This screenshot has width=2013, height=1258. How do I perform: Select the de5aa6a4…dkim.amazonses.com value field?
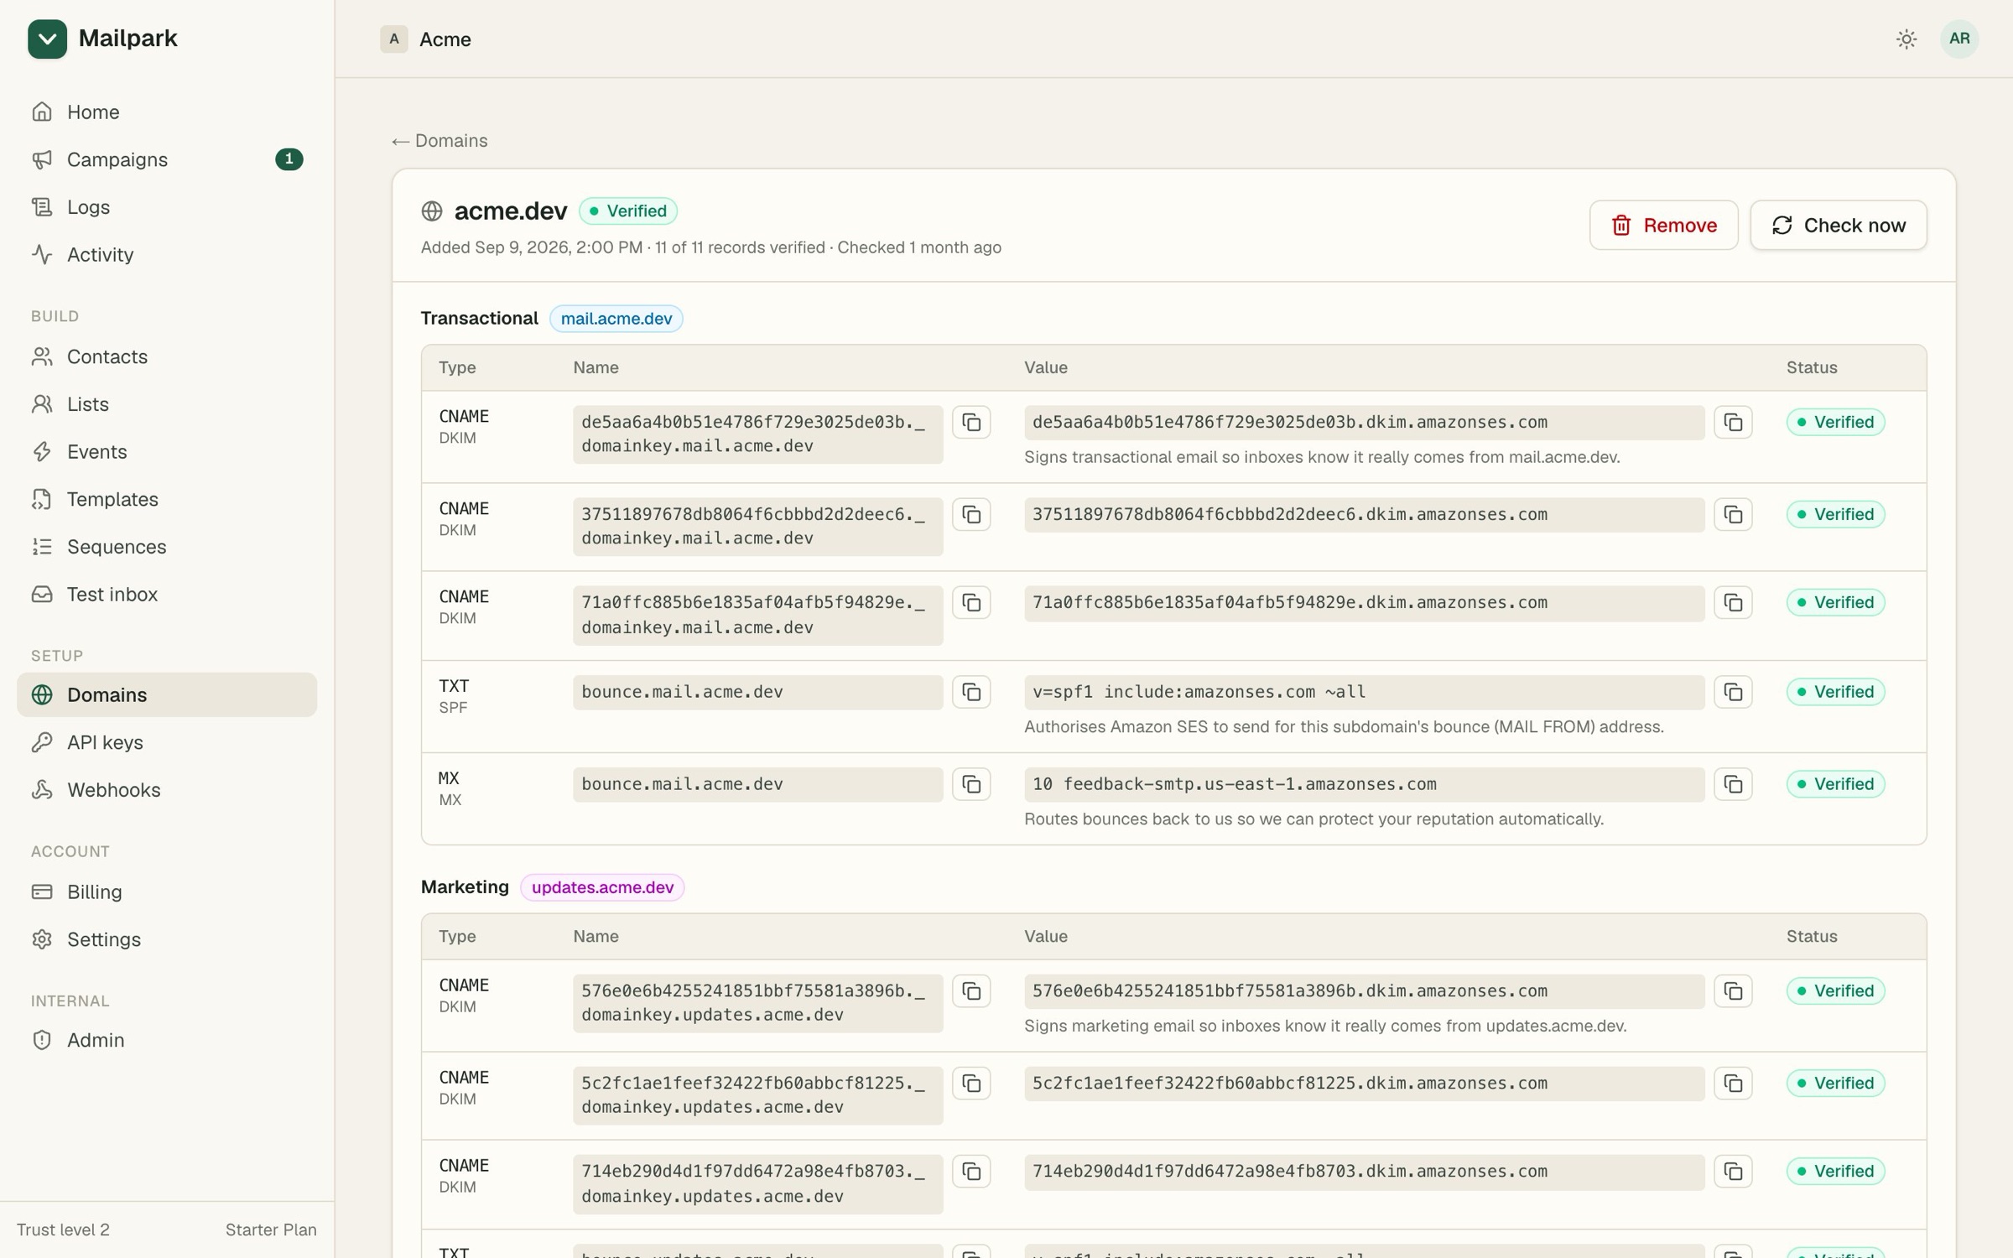click(x=1364, y=423)
